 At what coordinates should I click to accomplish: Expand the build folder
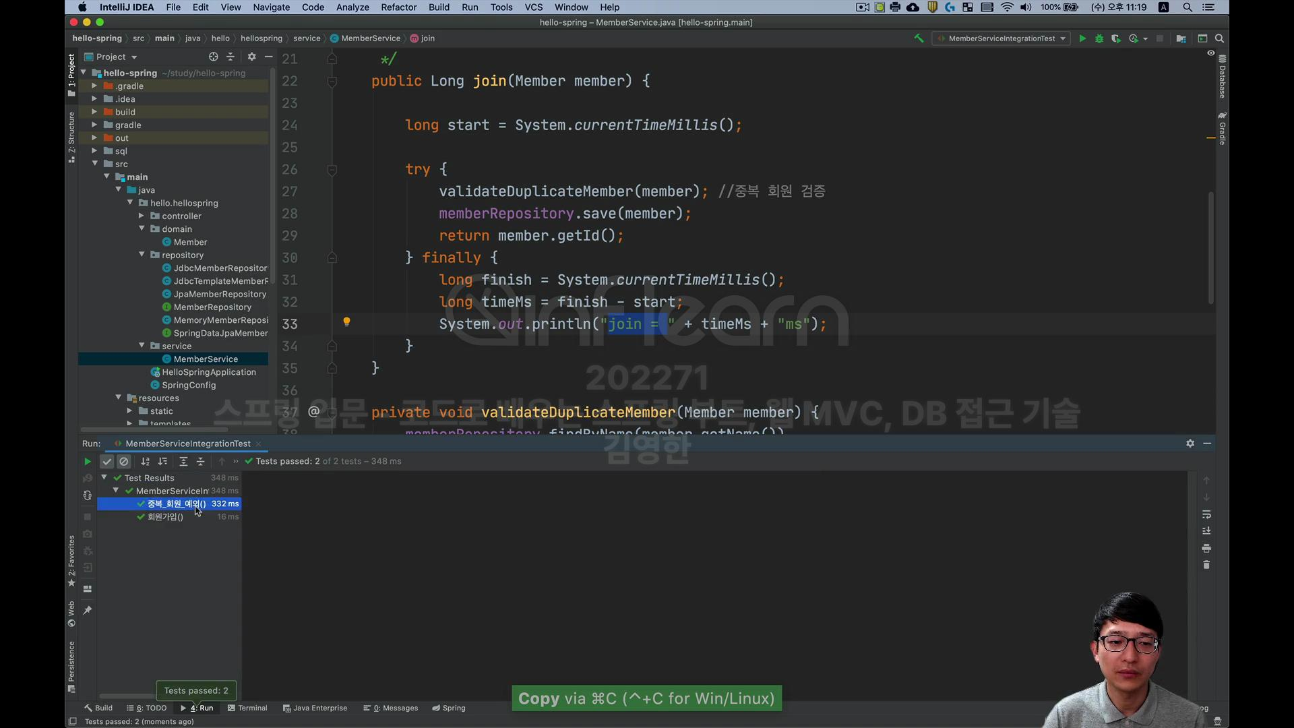(94, 112)
